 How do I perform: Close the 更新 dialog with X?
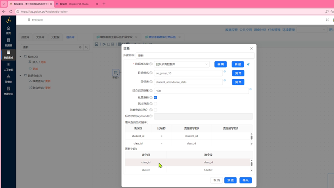tap(251, 49)
